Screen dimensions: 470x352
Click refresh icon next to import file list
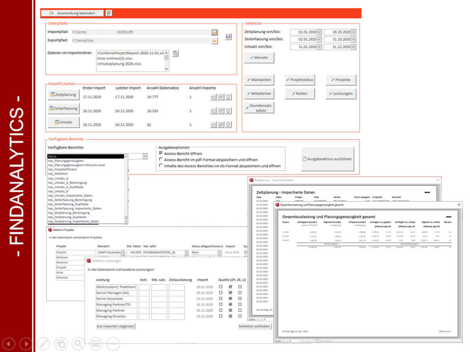click(x=175, y=54)
